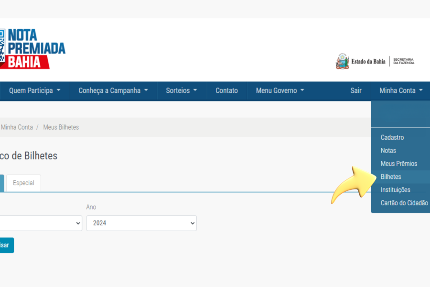The height and width of the screenshot is (287, 430).
Task: Expand the Sorteios menu
Action: pos(182,90)
